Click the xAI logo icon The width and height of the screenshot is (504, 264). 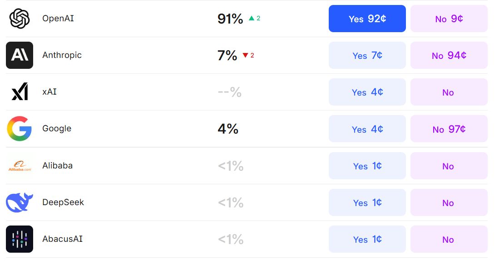point(20,92)
